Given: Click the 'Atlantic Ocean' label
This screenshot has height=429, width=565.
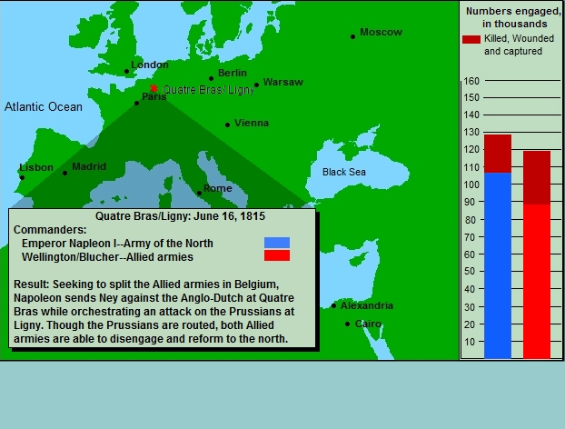Looking at the screenshot, I should pos(44,106).
